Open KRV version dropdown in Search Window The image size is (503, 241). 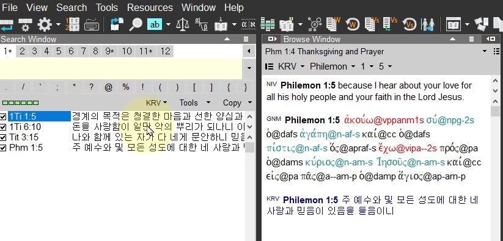pyautogui.click(x=156, y=103)
